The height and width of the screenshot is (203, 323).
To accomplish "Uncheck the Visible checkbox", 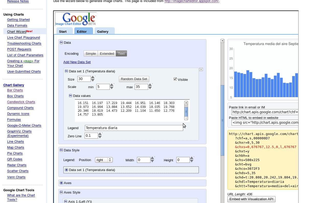I will point(175,79).
